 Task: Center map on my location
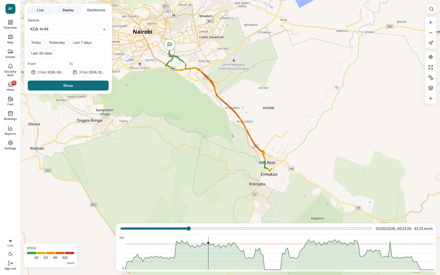431,57
